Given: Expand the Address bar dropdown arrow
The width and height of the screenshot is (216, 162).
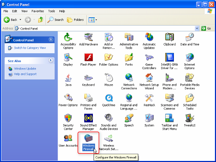Looking at the screenshot, I should click(x=197, y=28).
